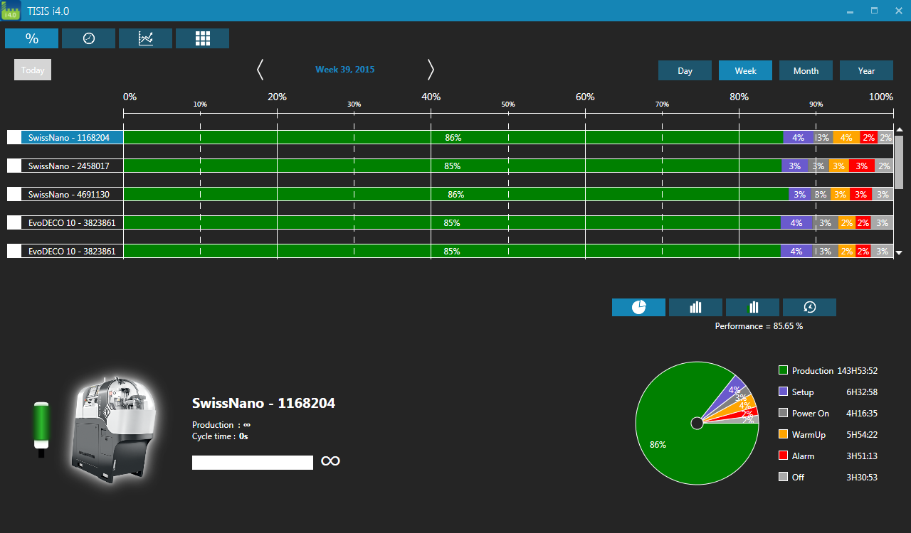Check the box for SwissNano - 4691130

point(14,194)
